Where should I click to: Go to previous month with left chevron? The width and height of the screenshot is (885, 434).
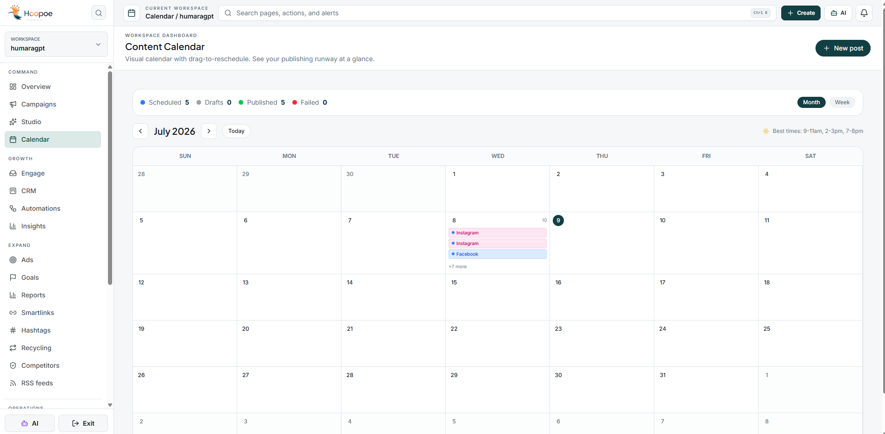pos(140,131)
